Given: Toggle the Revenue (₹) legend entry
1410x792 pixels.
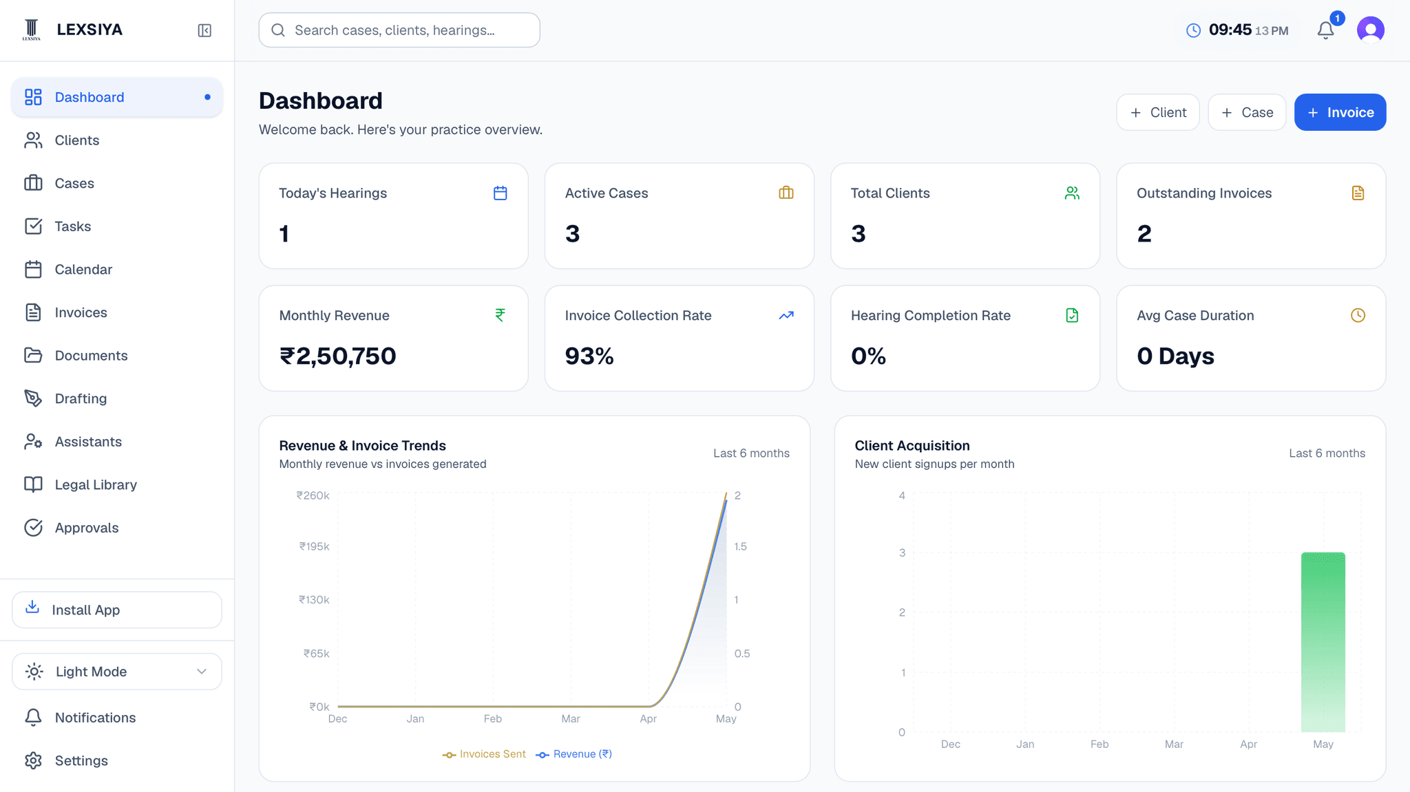Looking at the screenshot, I should pos(574,754).
